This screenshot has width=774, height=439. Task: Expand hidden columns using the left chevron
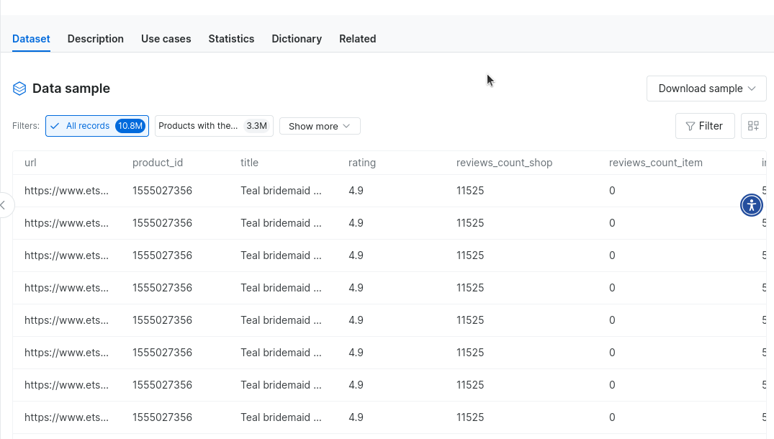tap(4, 205)
